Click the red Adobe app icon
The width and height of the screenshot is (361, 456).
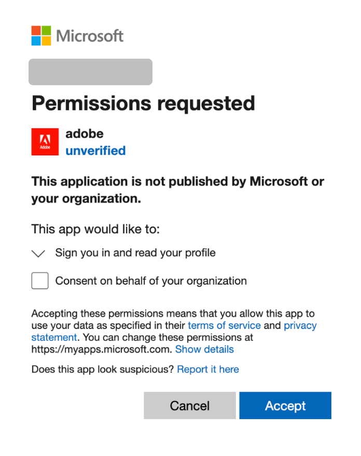coord(45,141)
